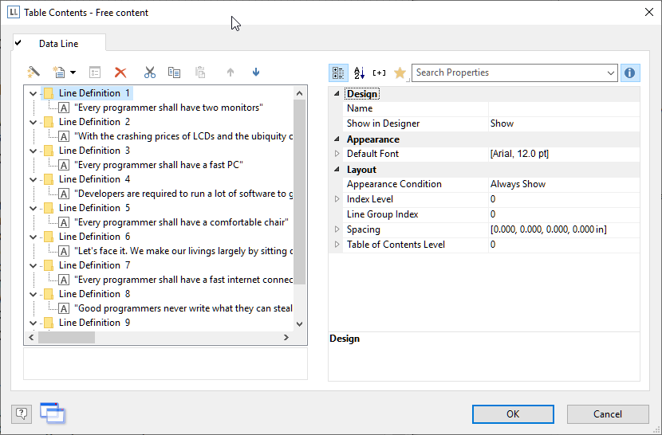Image resolution: width=662 pixels, height=435 pixels.
Task: Click the tree scroll down arrow
Action: click(299, 324)
